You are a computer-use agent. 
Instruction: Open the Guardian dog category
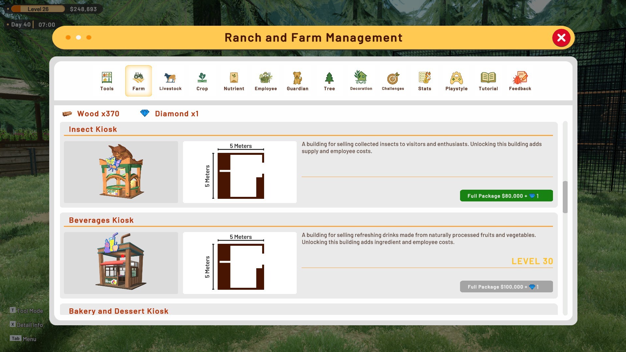click(297, 81)
